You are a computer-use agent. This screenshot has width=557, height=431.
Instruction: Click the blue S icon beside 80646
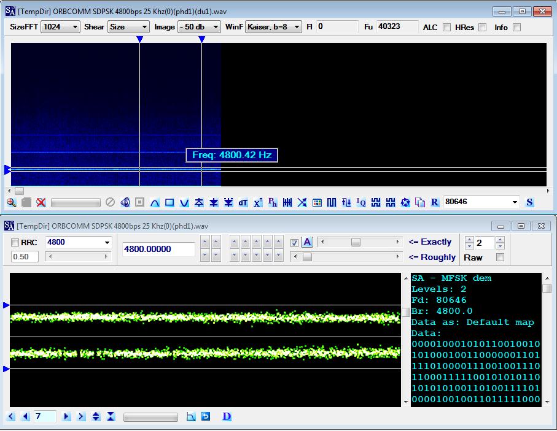click(529, 202)
